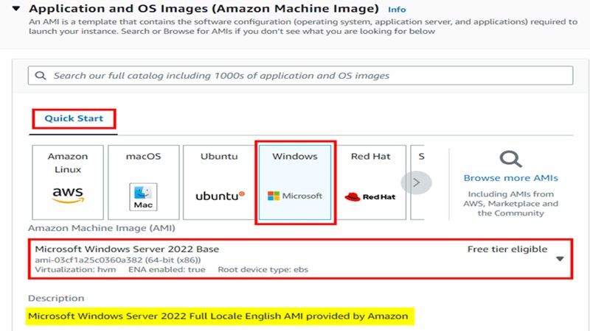Expand the Microsoft Windows Server 2022 Base selector
The height and width of the screenshot is (331, 590).
pos(221,259)
